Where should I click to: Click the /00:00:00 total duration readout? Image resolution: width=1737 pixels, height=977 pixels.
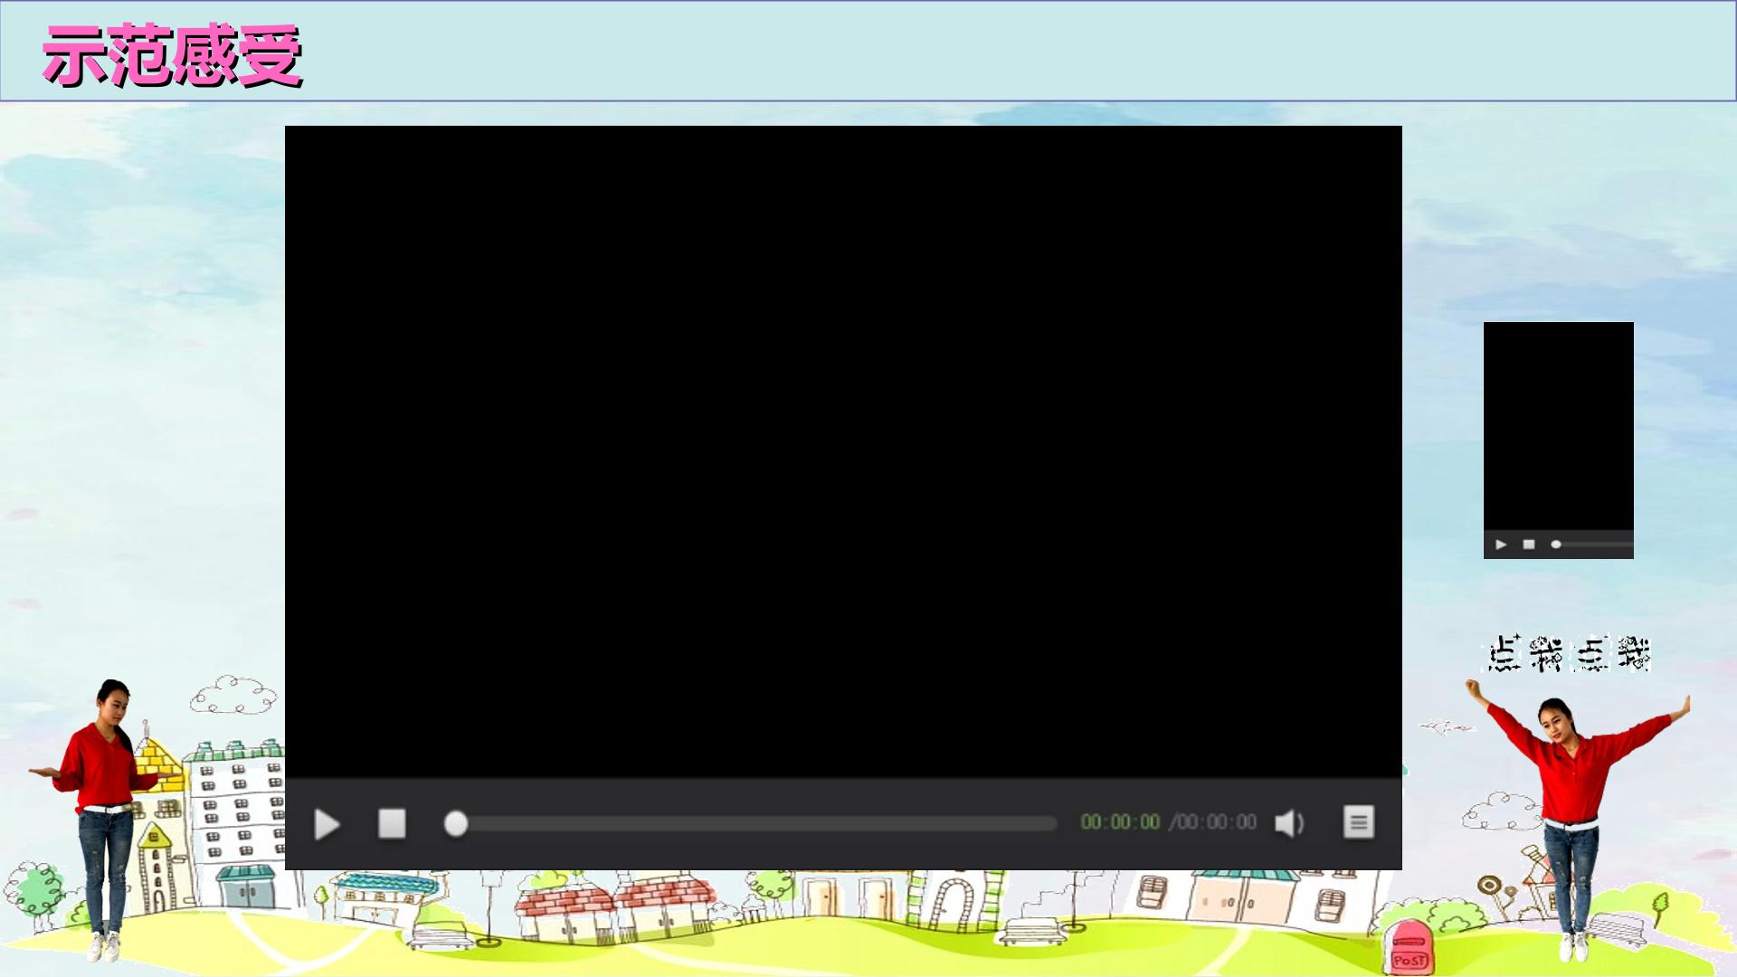pos(1213,822)
